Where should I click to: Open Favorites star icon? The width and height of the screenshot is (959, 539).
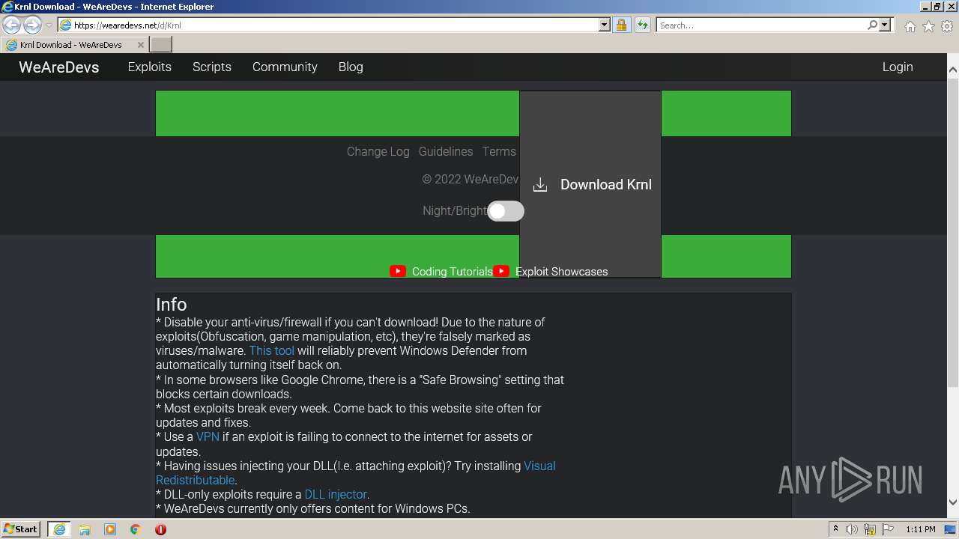pos(928,26)
